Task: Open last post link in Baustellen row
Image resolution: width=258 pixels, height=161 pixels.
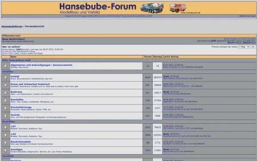Action: (173, 101)
